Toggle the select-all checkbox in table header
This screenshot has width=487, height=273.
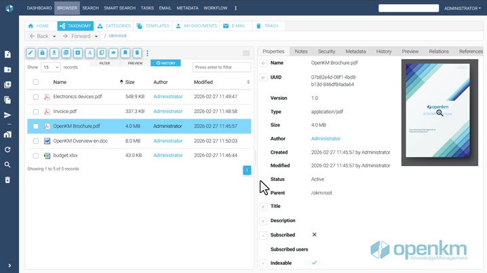tap(36, 82)
